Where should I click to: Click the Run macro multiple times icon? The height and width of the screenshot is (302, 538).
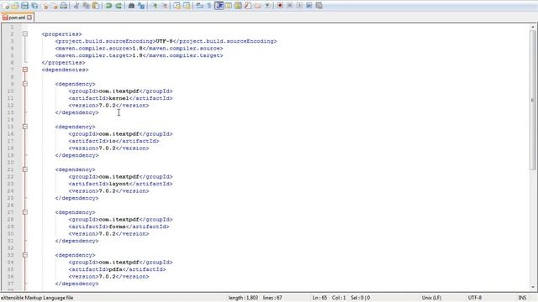[x=309, y=6]
